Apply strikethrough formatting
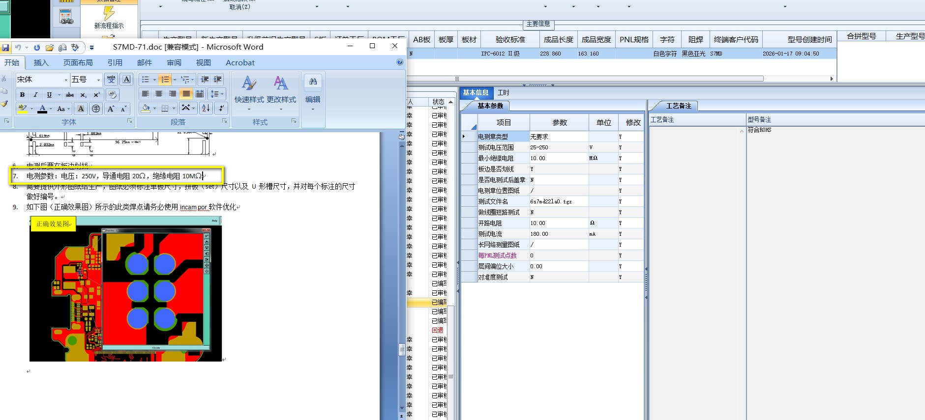Viewport: 925px width, 420px height. (70, 95)
